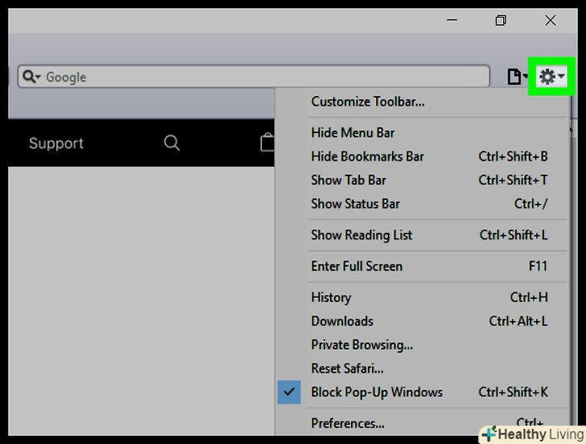586x444 pixels.
Task: Click the Support link on the webpage
Action: pyautogui.click(x=56, y=143)
